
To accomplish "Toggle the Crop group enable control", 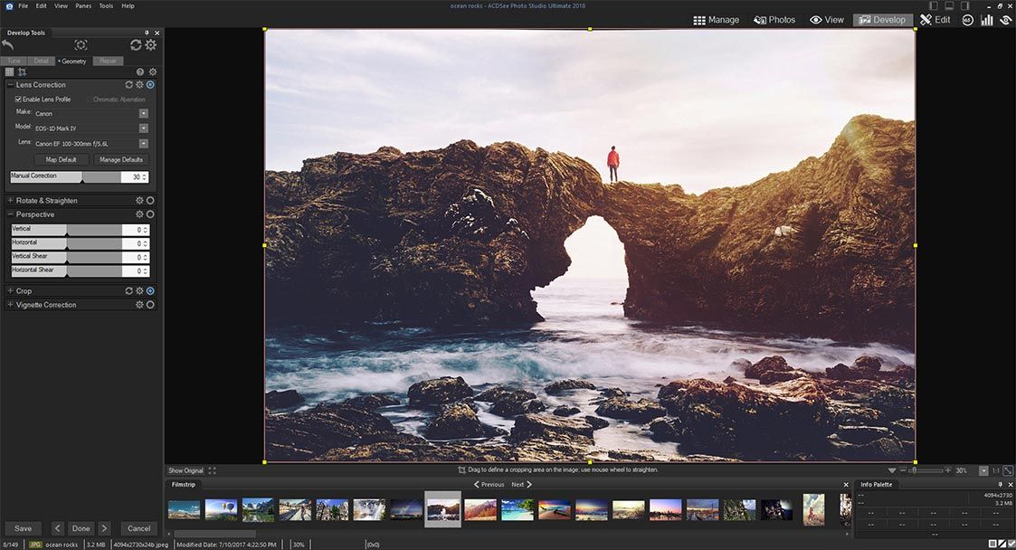I will 150,290.
